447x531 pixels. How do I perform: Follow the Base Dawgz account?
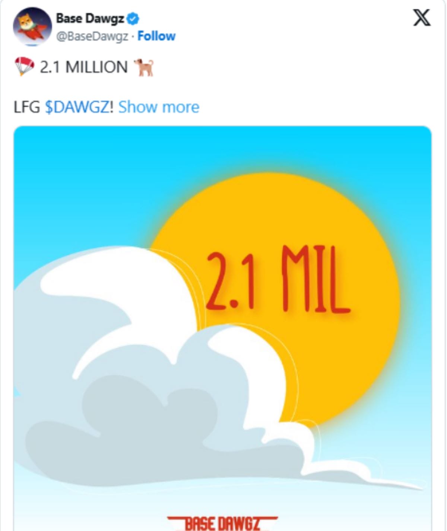point(156,36)
